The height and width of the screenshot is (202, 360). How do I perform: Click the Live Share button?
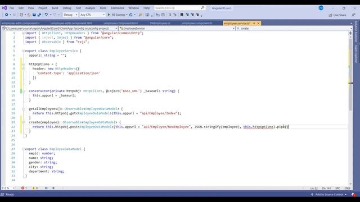pyautogui.click(x=337, y=15)
